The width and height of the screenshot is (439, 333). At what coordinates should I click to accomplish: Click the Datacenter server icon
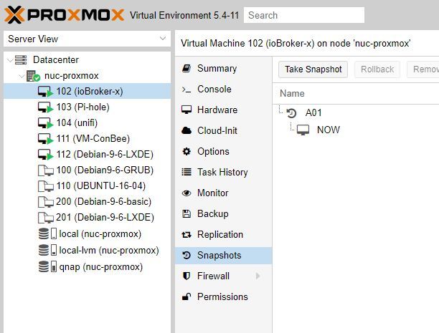tap(21, 60)
